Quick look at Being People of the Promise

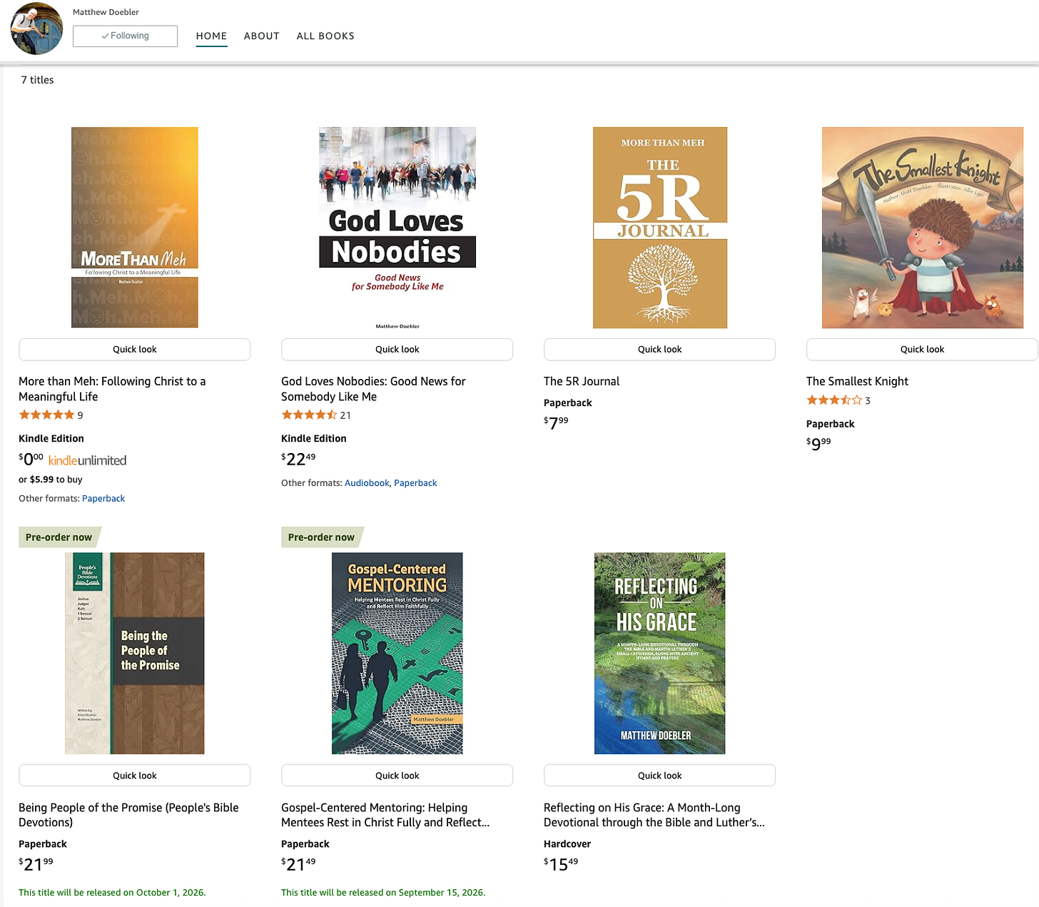(x=135, y=775)
